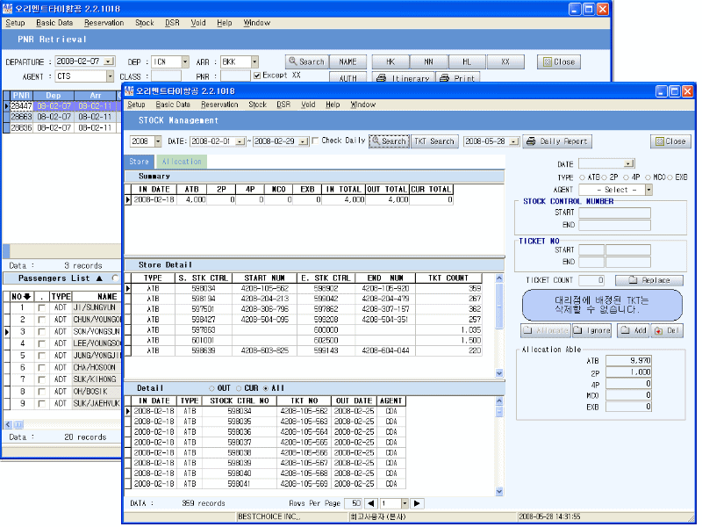Click Itinerary in the PNR Retrieval window

pos(404,77)
